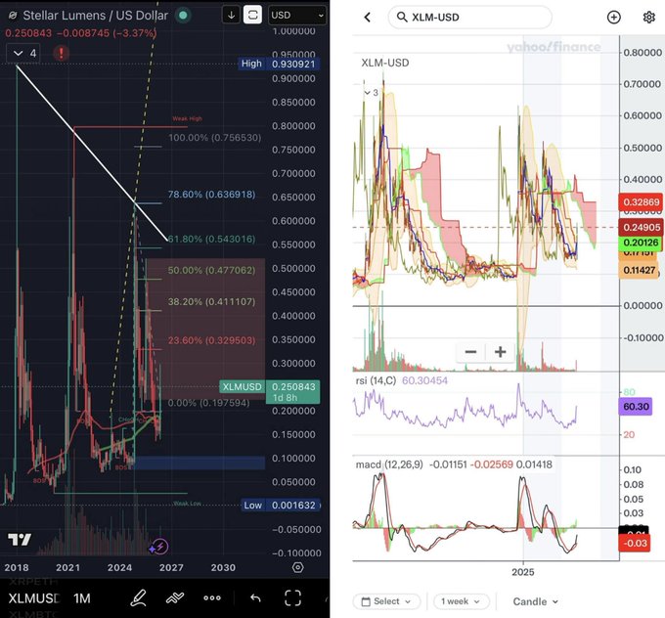
Task: Select the 61.80% (0.543016) Fibonacci level label
Action: (x=211, y=240)
